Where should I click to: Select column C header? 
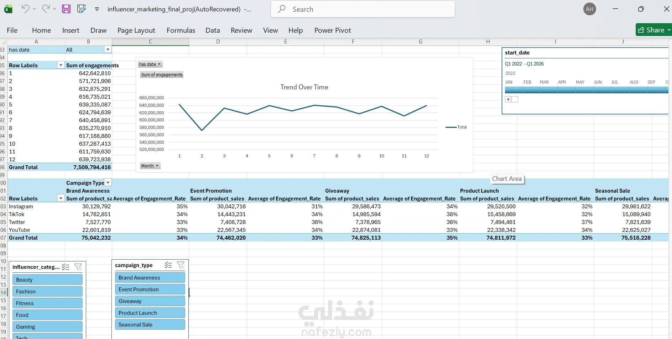click(x=150, y=42)
